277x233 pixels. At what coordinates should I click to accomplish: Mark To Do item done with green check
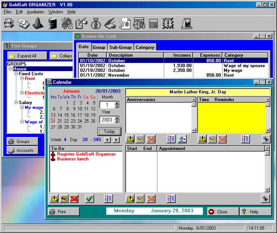[x=90, y=199]
